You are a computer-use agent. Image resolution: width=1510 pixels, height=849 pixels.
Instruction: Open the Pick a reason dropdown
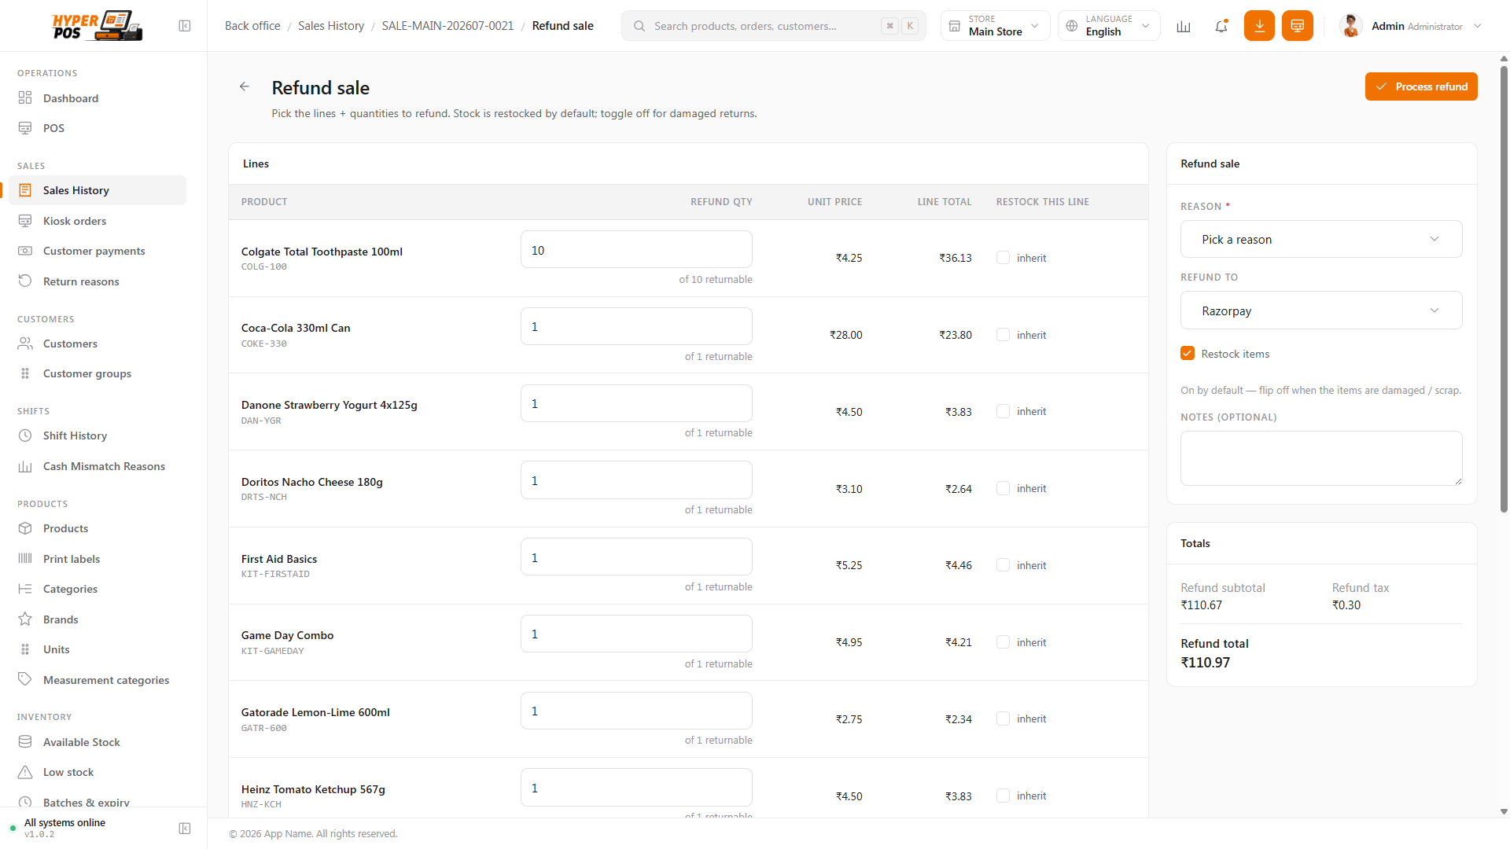[1321, 239]
